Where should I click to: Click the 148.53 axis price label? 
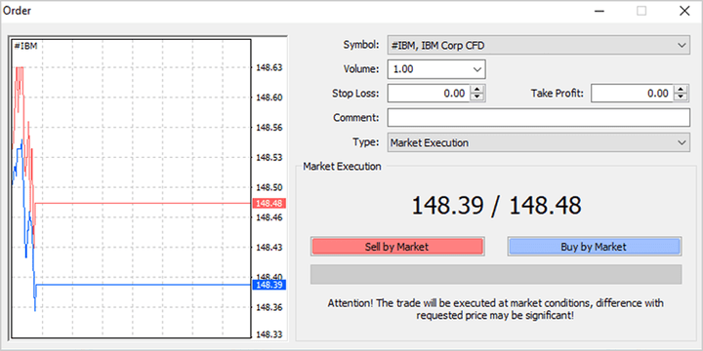(269, 158)
